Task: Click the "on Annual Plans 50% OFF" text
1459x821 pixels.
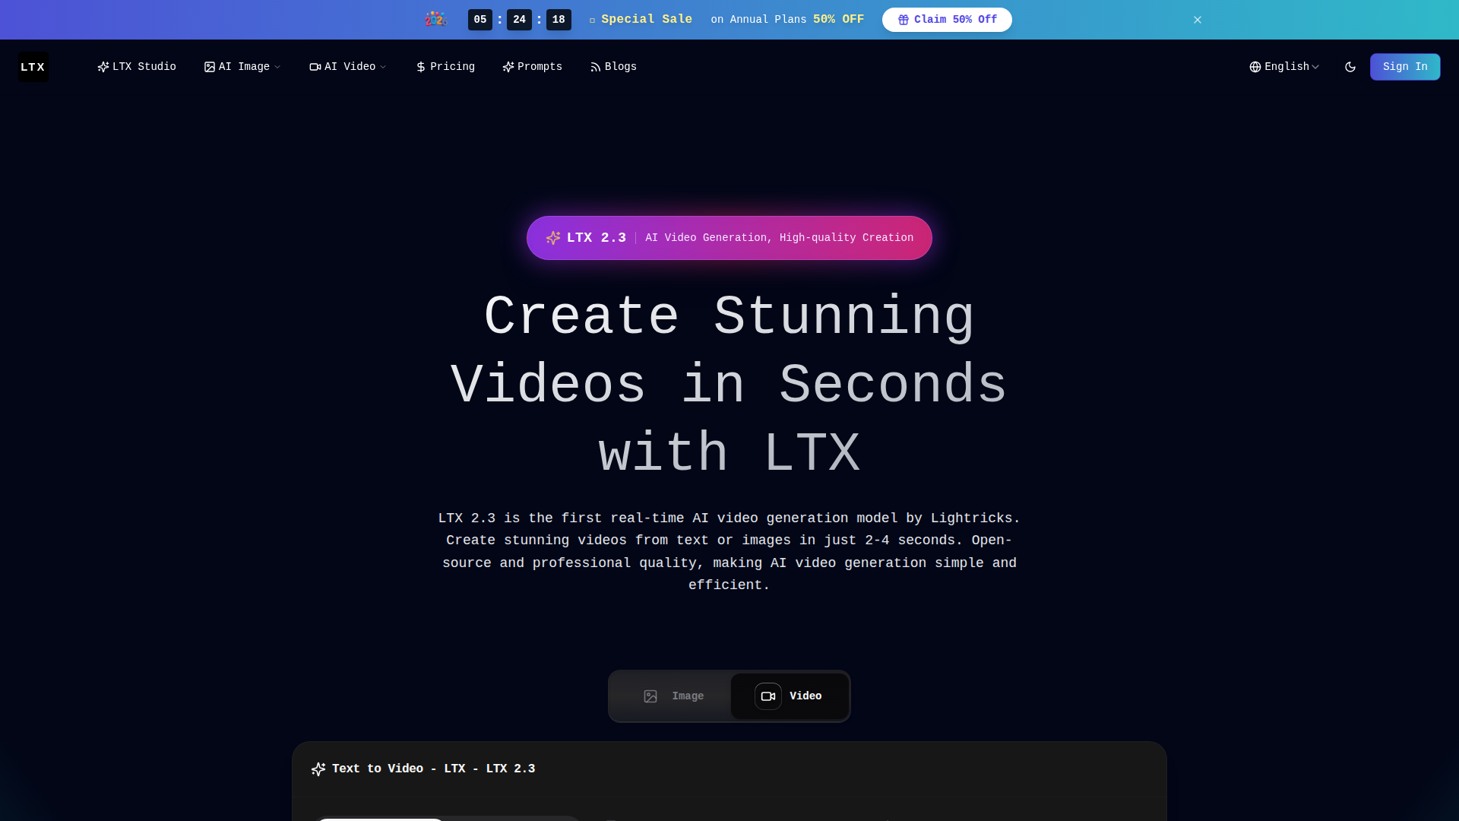Action: 787,20
